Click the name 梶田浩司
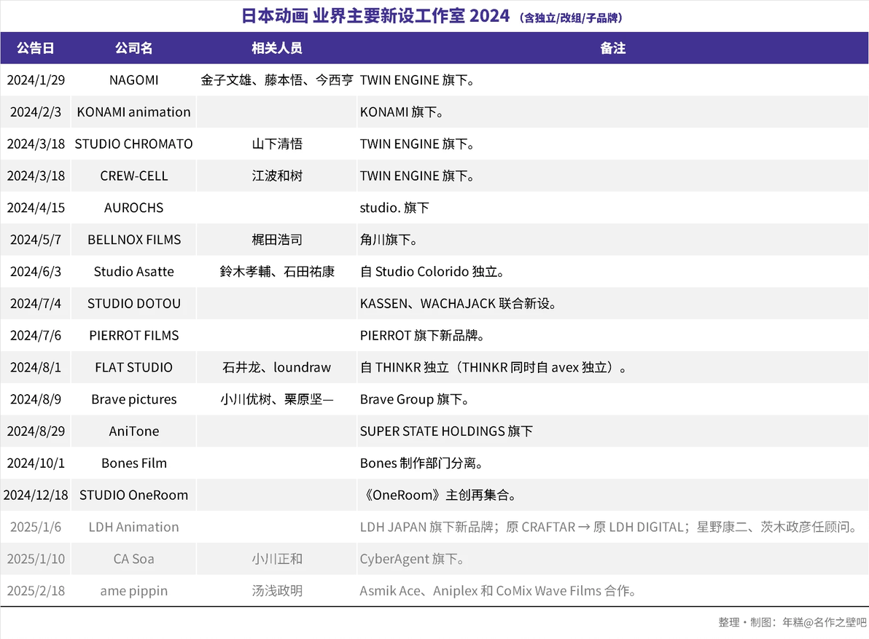Viewport: 869px width, 639px height. coord(276,240)
